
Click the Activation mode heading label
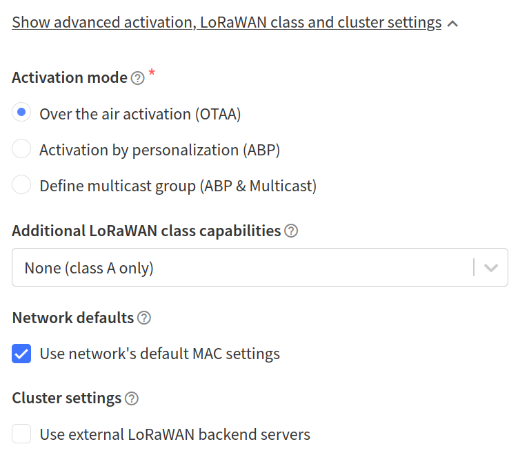pos(70,78)
